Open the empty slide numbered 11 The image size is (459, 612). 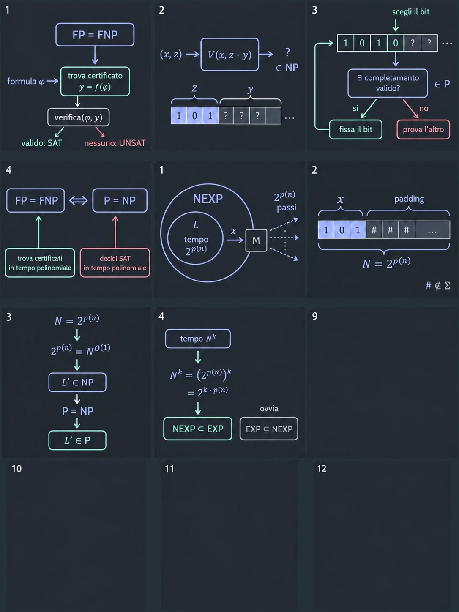229,536
